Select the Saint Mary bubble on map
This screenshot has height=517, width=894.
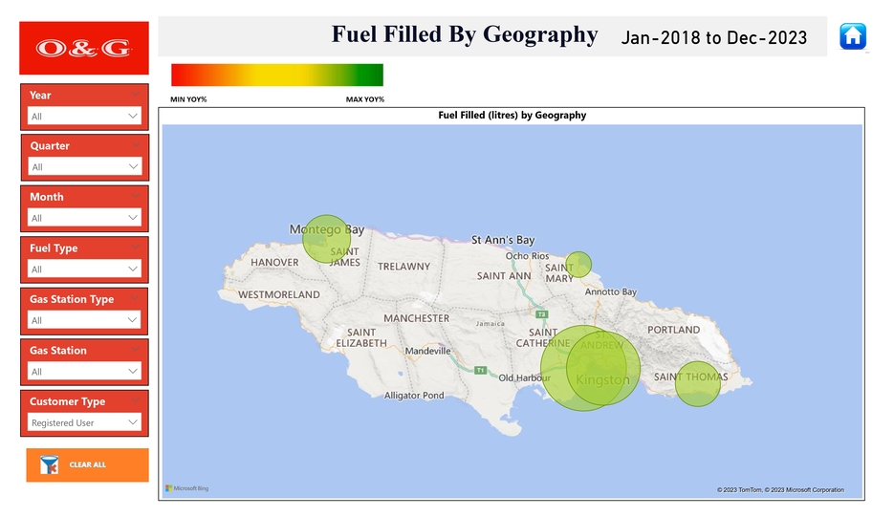point(578,264)
